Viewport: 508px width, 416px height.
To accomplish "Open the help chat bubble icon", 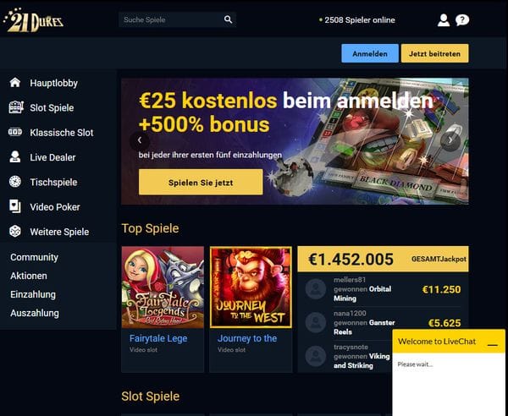I will 462,20.
